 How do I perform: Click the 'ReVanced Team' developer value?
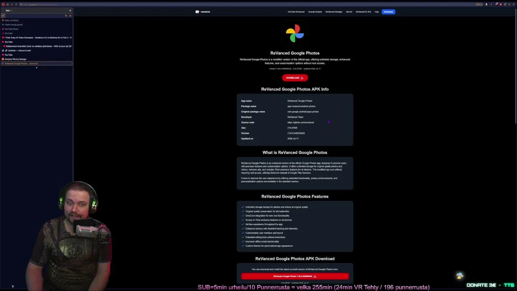(x=295, y=117)
